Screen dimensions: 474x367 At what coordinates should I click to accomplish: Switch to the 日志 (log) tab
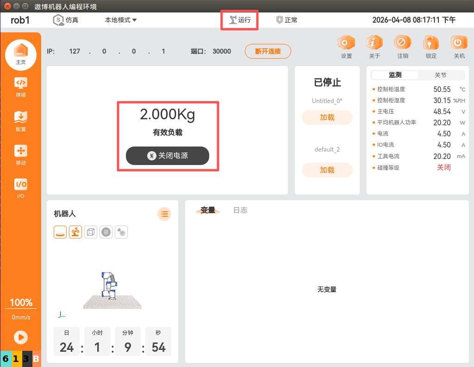[x=240, y=210]
